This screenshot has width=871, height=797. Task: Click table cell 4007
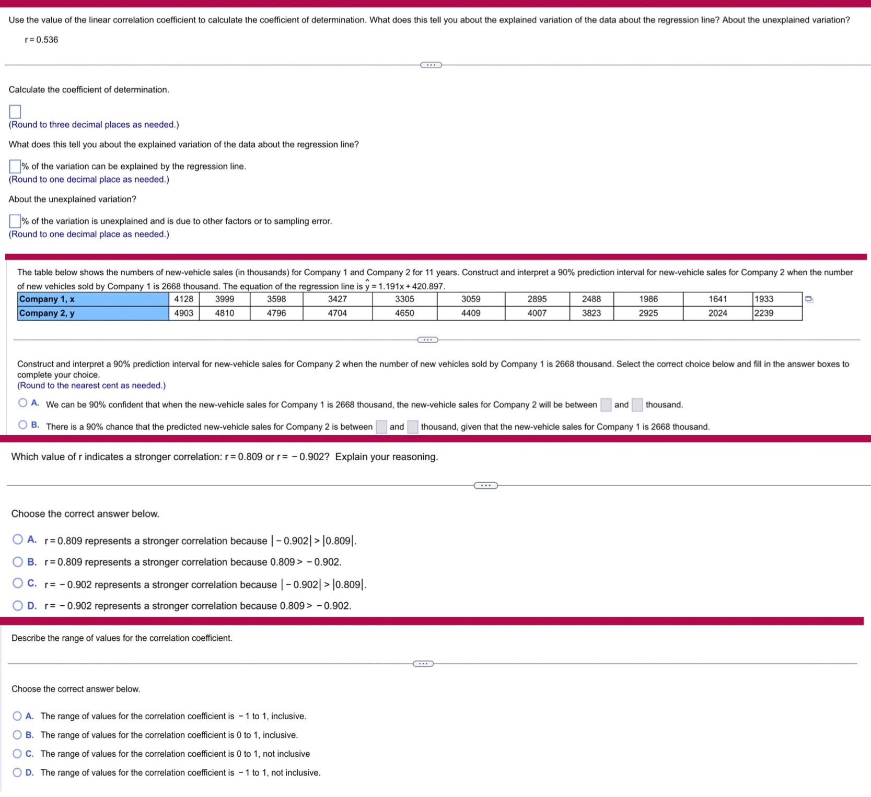pyautogui.click(x=537, y=313)
